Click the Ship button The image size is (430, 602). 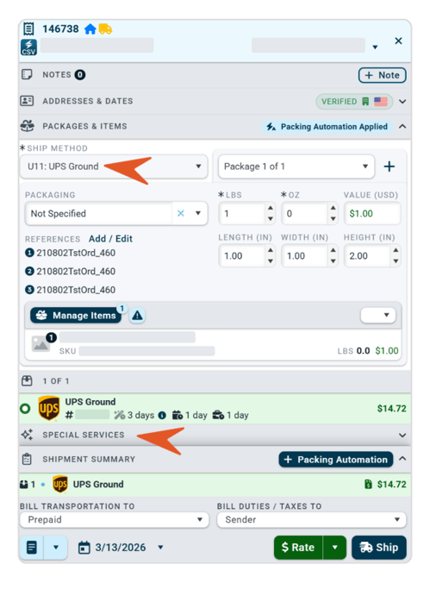point(379,548)
